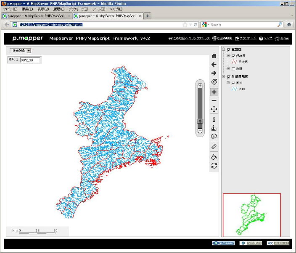296x253 pixels.
Task: Open the Home link in header
Action: (x=282, y=38)
